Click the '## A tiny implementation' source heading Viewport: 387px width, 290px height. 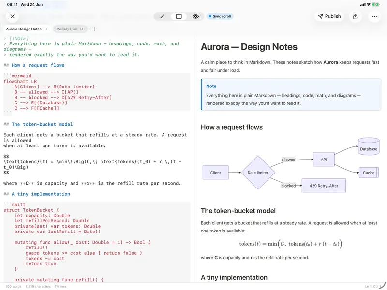[37, 194]
